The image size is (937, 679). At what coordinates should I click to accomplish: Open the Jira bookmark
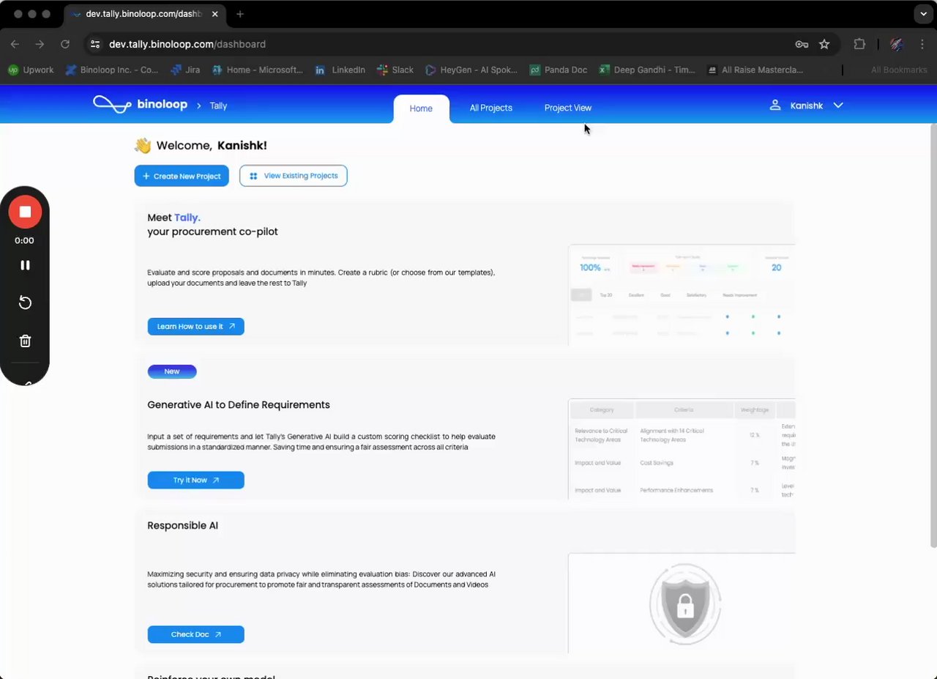coord(186,70)
